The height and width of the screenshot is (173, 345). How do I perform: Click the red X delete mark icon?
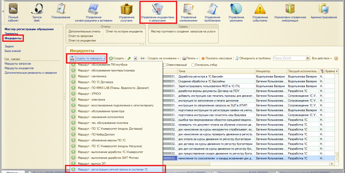135,58
